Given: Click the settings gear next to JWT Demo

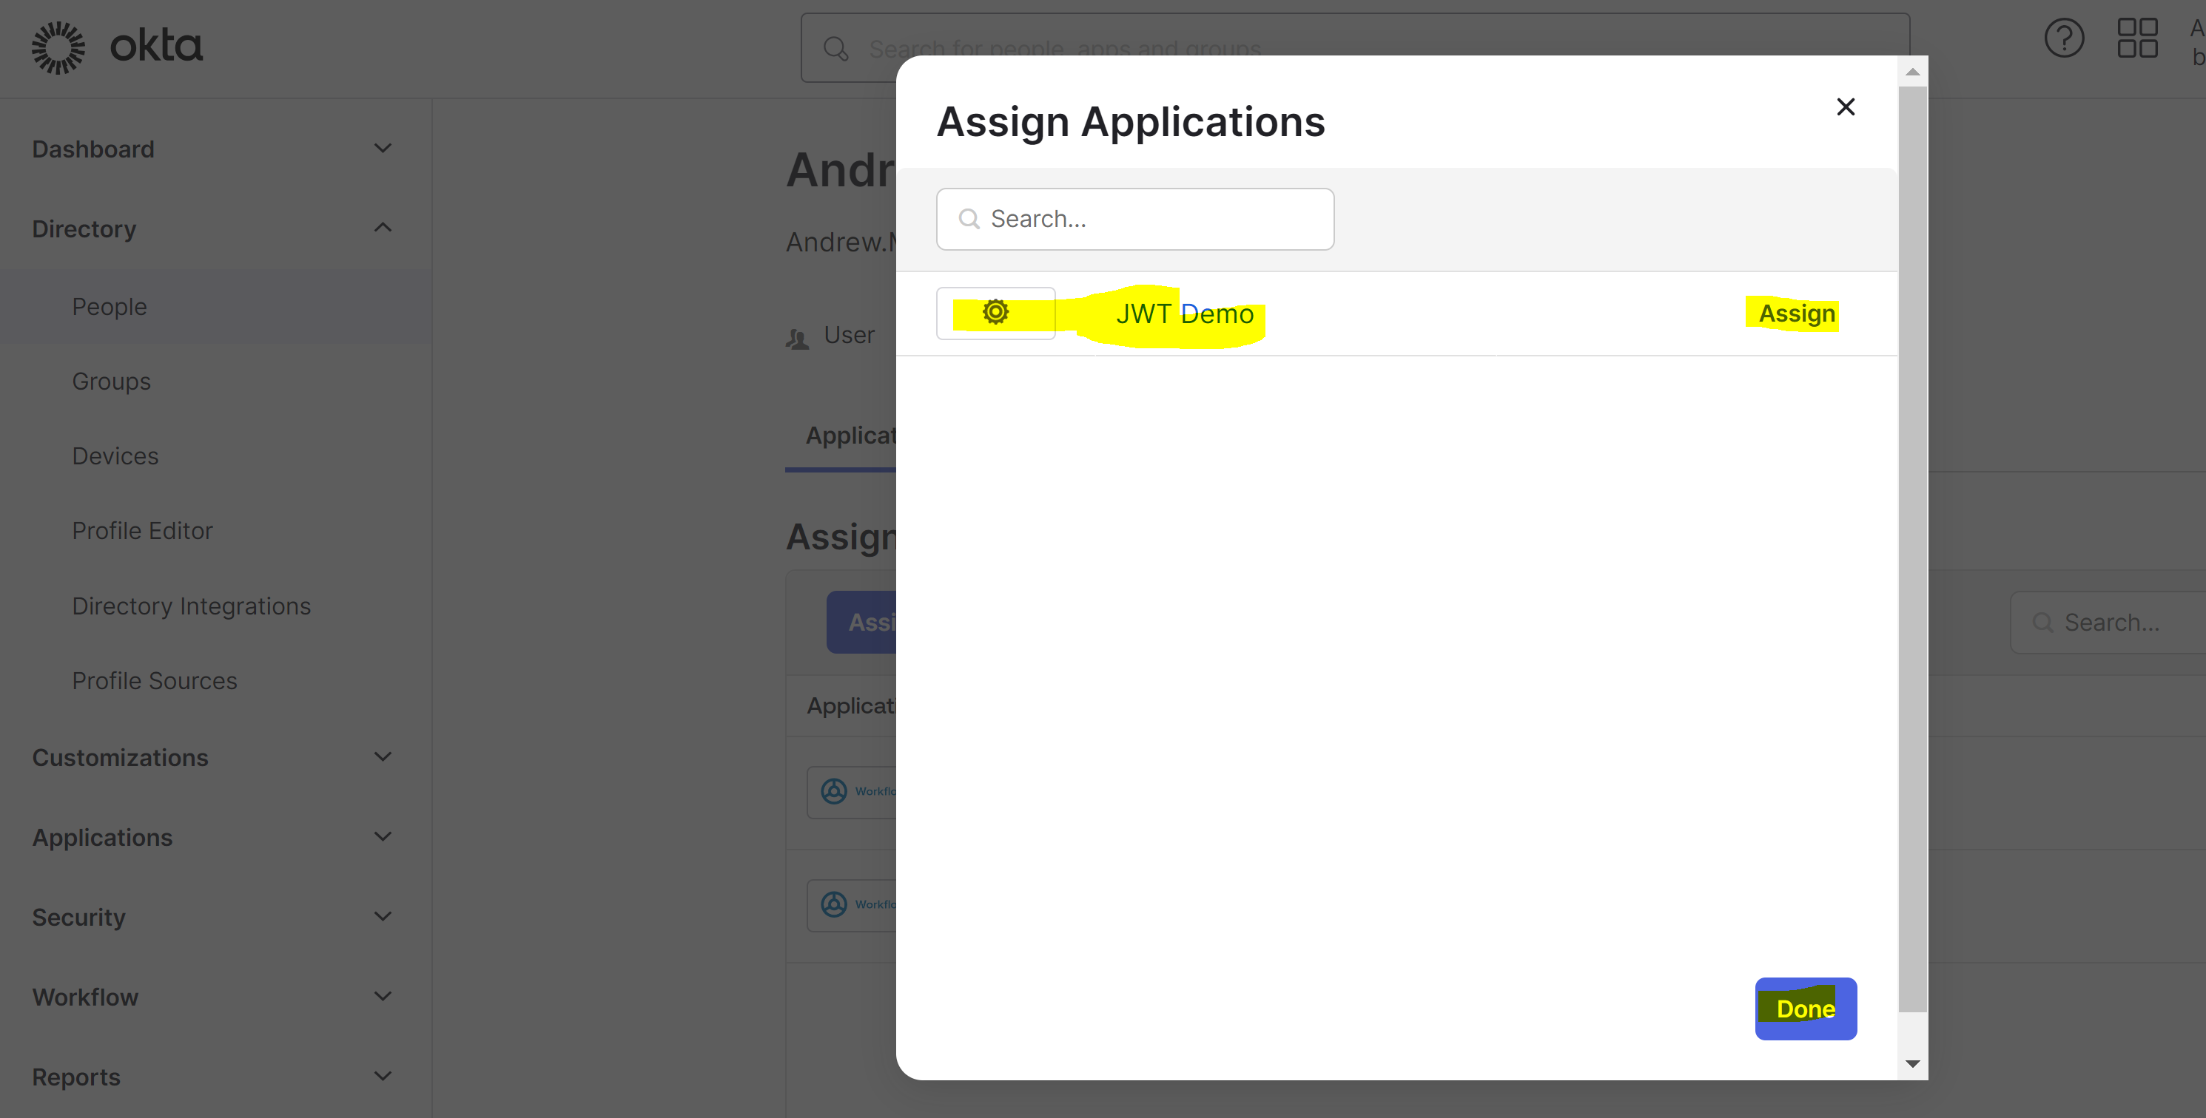Looking at the screenshot, I should coord(996,313).
